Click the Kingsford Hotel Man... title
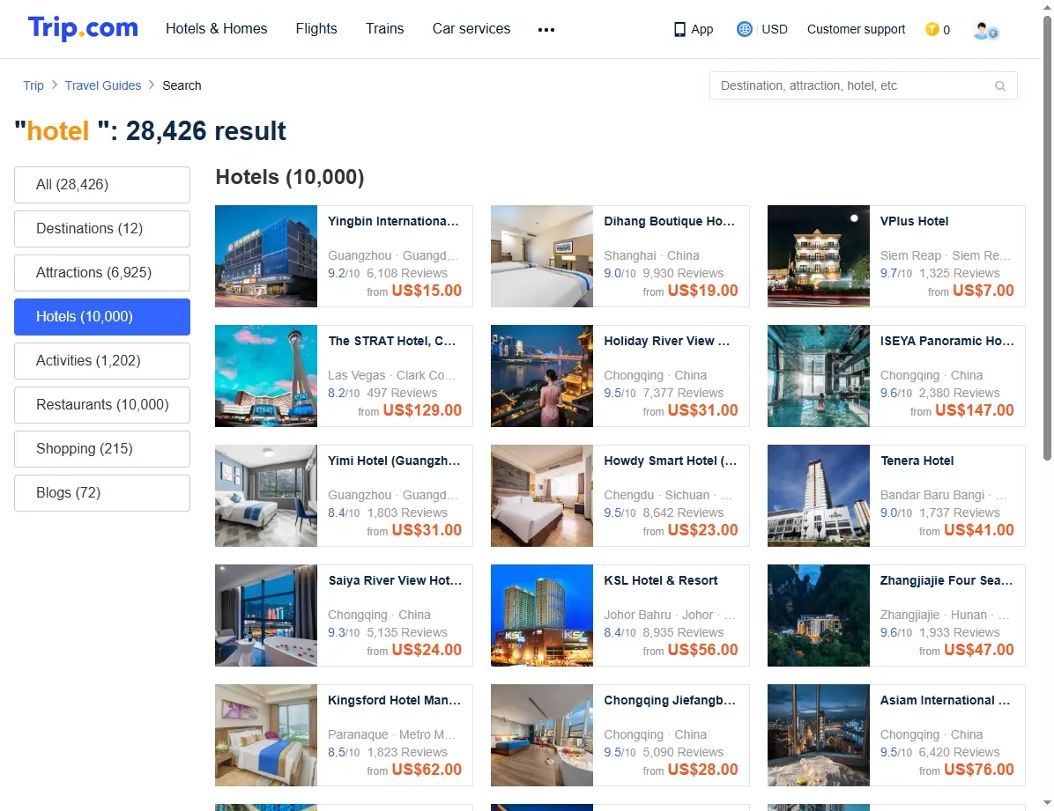 coord(395,700)
